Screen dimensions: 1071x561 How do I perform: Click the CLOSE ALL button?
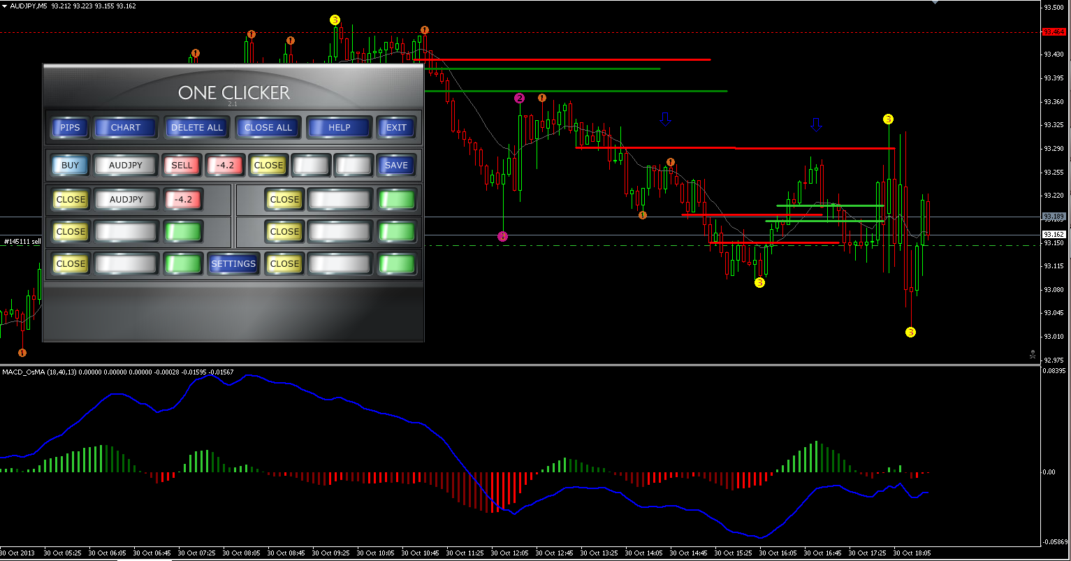pyautogui.click(x=268, y=128)
